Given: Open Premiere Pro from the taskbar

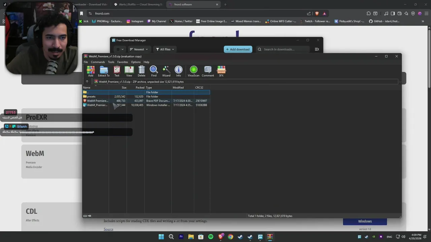Looking at the screenshot, I should (x=181, y=237).
